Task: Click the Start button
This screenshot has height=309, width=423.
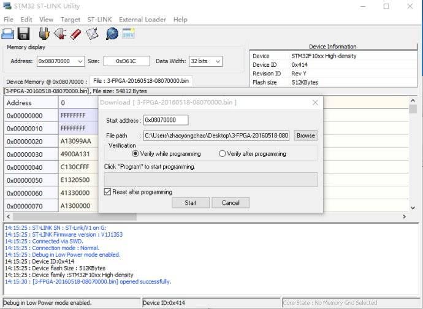Action: pos(191,203)
